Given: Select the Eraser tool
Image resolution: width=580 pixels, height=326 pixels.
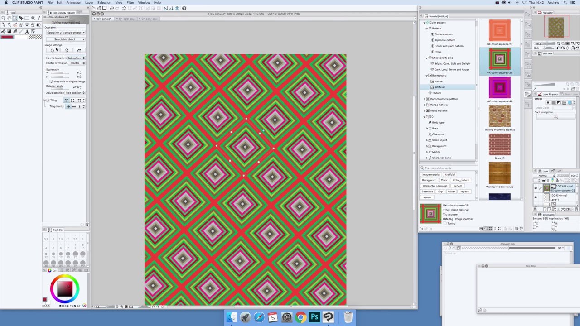Looking at the screenshot, I should point(33,24).
